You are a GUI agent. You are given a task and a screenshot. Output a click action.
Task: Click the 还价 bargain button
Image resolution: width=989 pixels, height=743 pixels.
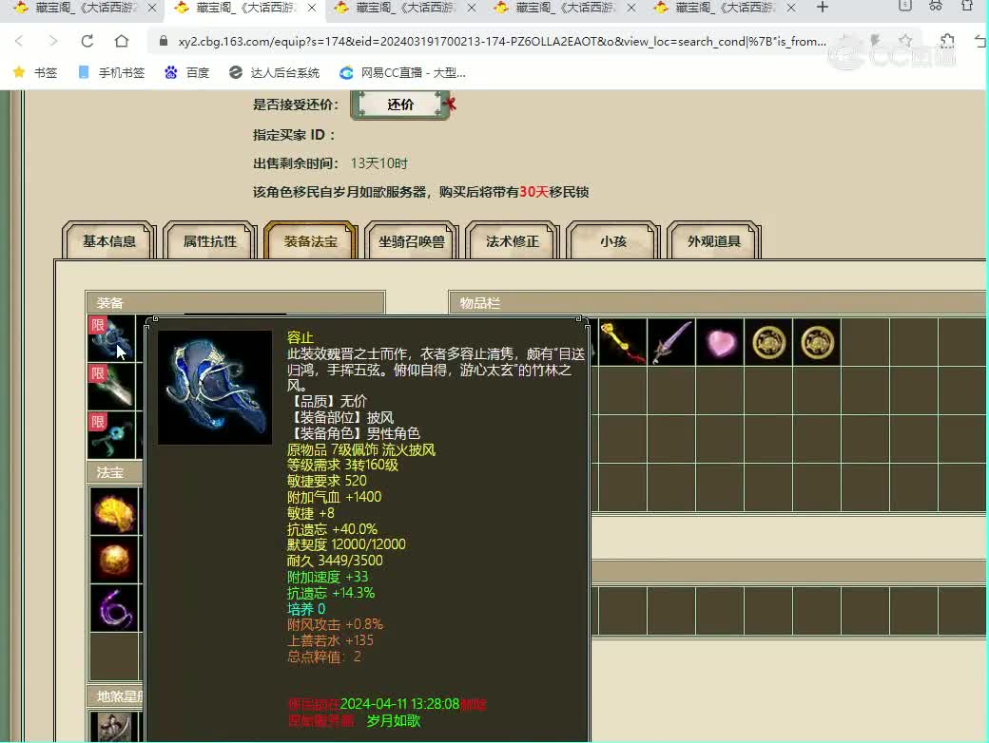400,105
